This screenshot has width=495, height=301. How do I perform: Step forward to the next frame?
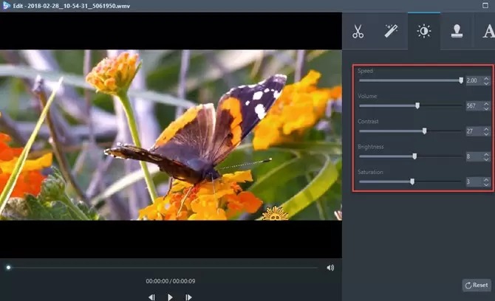click(x=188, y=297)
